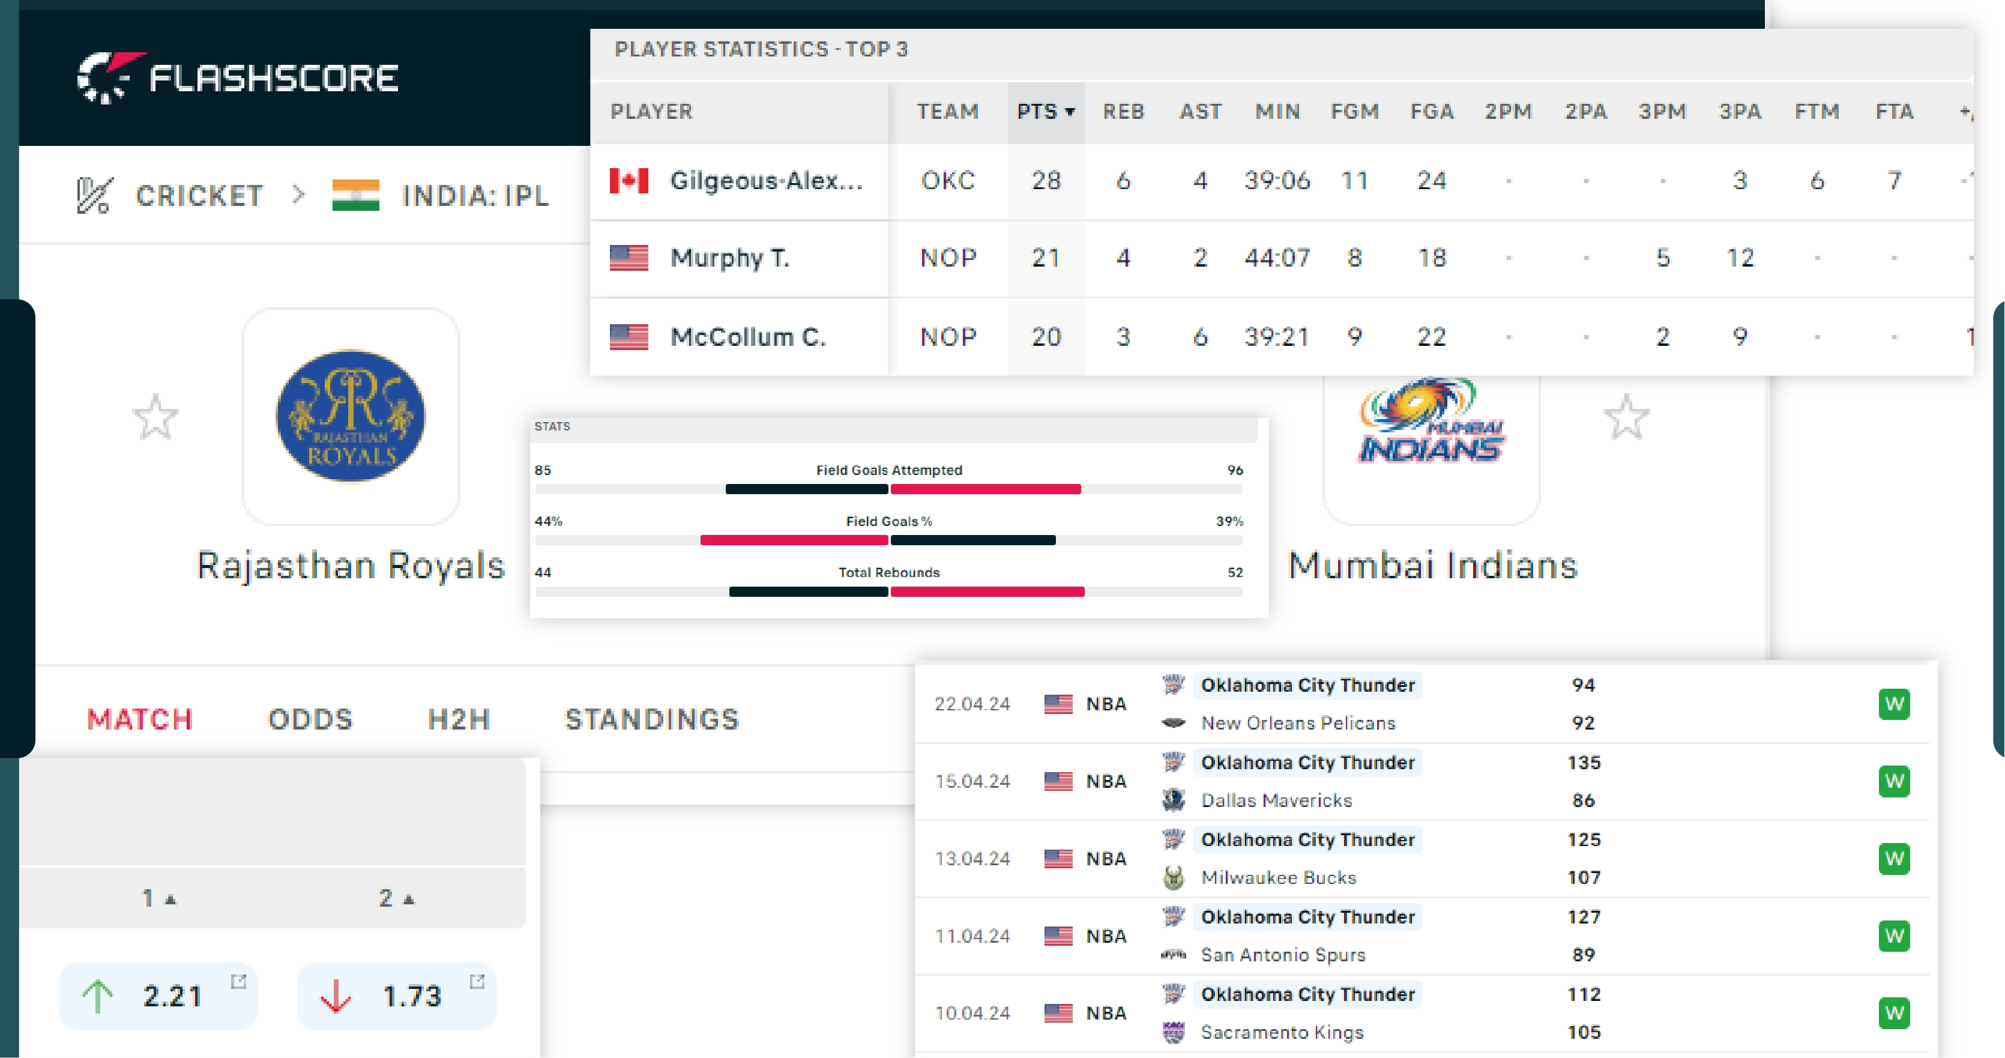
Task: Click the INDIA: IPL breadcrumb link
Action: coord(475,195)
